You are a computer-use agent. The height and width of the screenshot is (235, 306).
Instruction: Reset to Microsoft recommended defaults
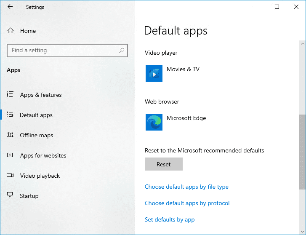(164, 164)
